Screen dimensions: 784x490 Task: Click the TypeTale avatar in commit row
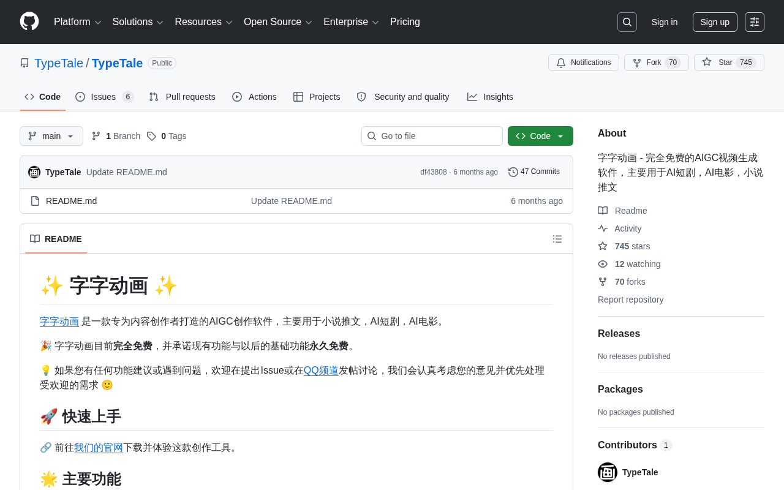pyautogui.click(x=34, y=172)
